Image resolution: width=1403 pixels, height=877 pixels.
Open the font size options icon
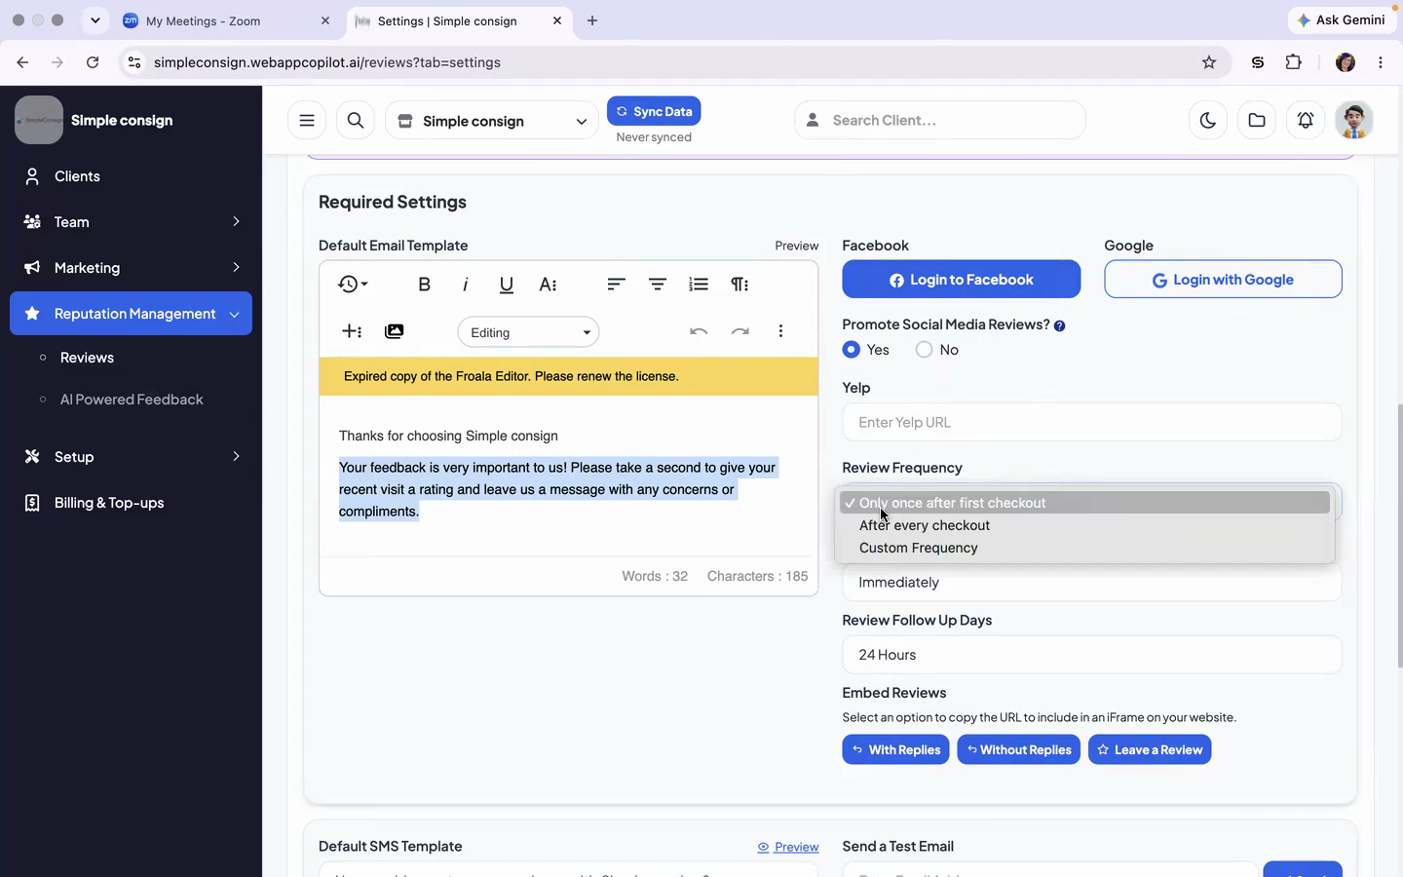point(548,285)
